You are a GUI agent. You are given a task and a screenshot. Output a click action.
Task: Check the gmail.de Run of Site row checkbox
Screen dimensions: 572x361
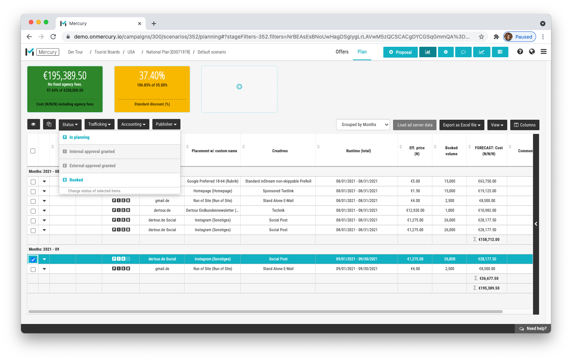tap(33, 269)
